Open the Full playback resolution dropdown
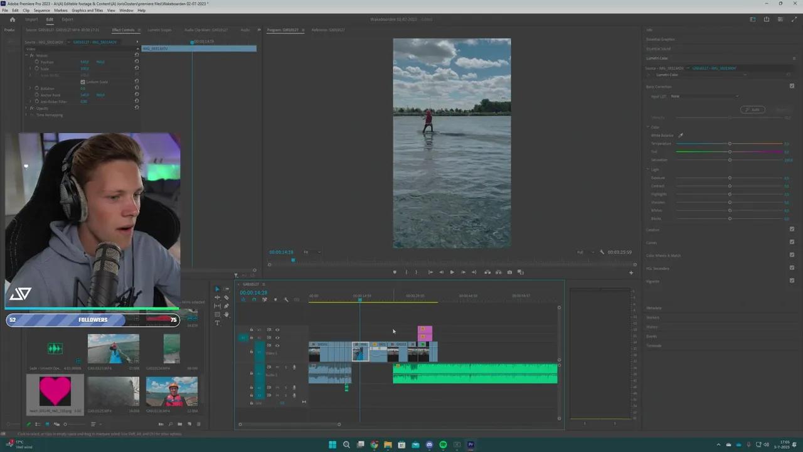Viewport: 803px width, 452px height. [585, 252]
